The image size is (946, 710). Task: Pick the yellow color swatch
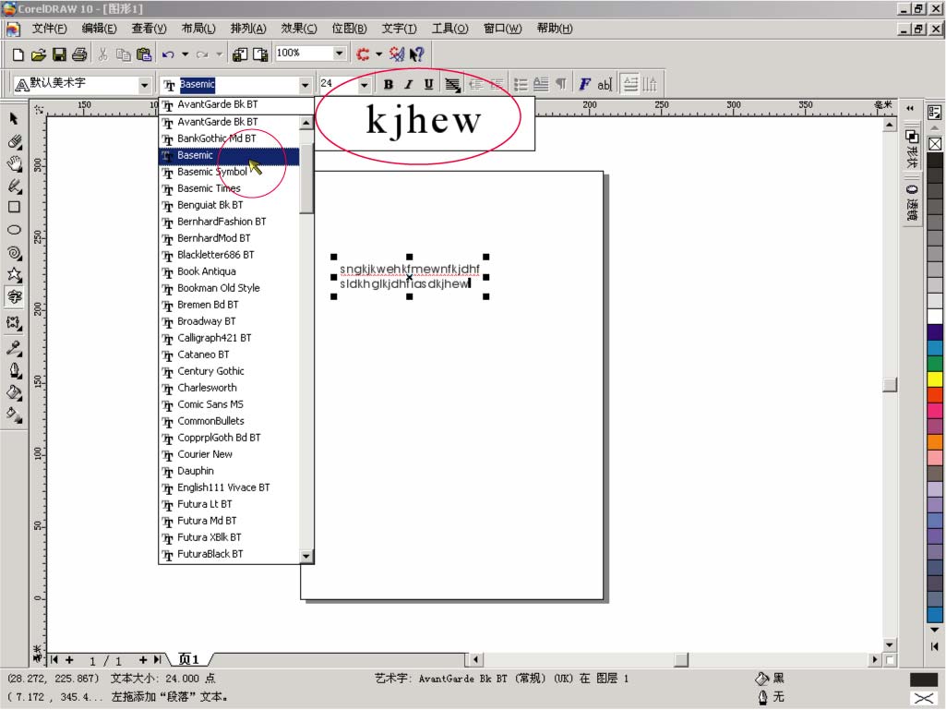click(x=935, y=379)
